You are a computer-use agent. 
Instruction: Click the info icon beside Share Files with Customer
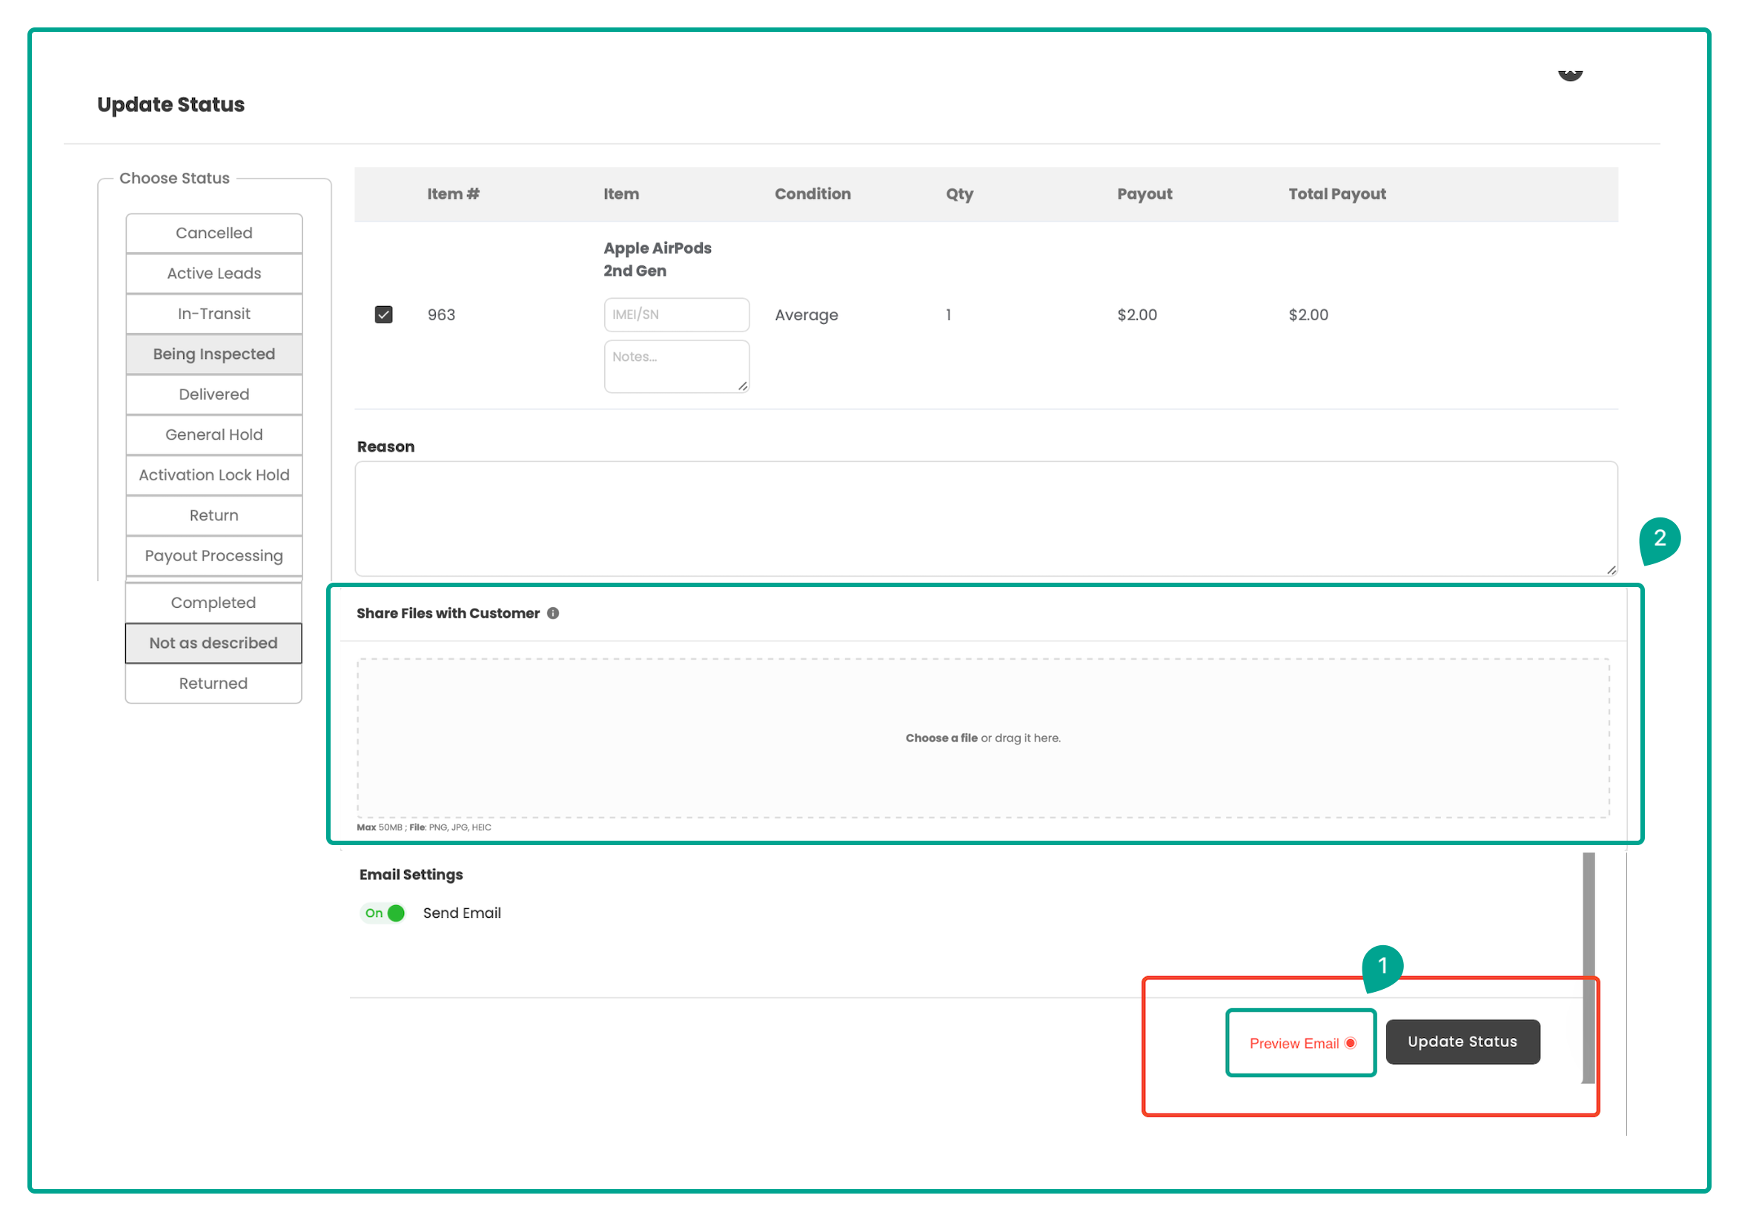coord(553,614)
